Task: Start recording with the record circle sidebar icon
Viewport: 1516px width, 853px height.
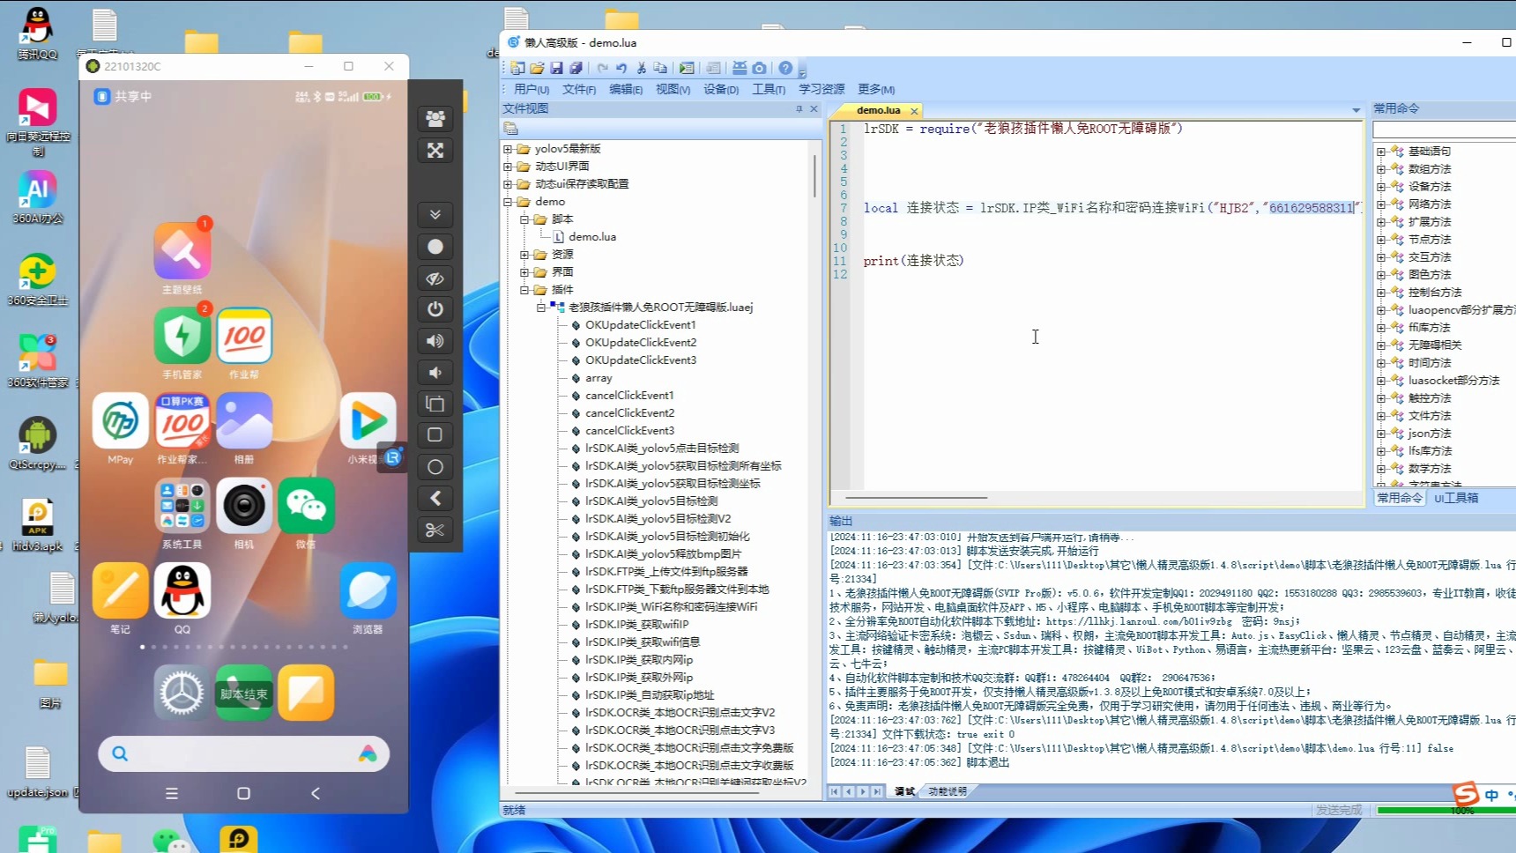Action: click(x=435, y=247)
